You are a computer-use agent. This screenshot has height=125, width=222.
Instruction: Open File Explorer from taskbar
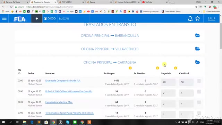coord(25,122)
